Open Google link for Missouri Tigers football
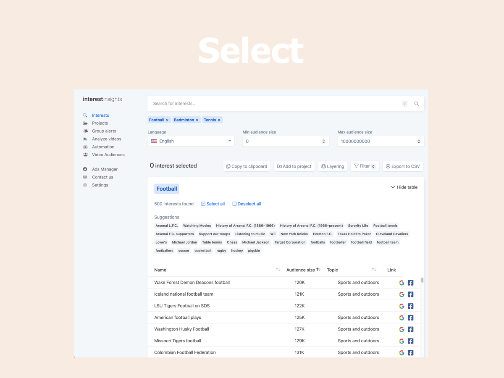The width and height of the screenshot is (504, 378). pos(402,341)
